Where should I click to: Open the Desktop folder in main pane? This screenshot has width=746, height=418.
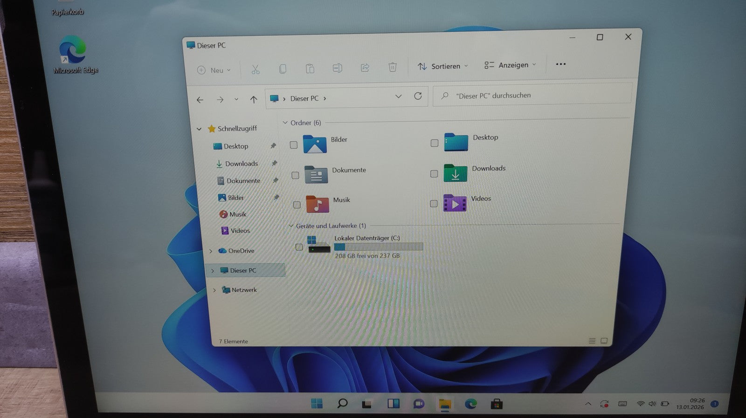tap(456, 142)
